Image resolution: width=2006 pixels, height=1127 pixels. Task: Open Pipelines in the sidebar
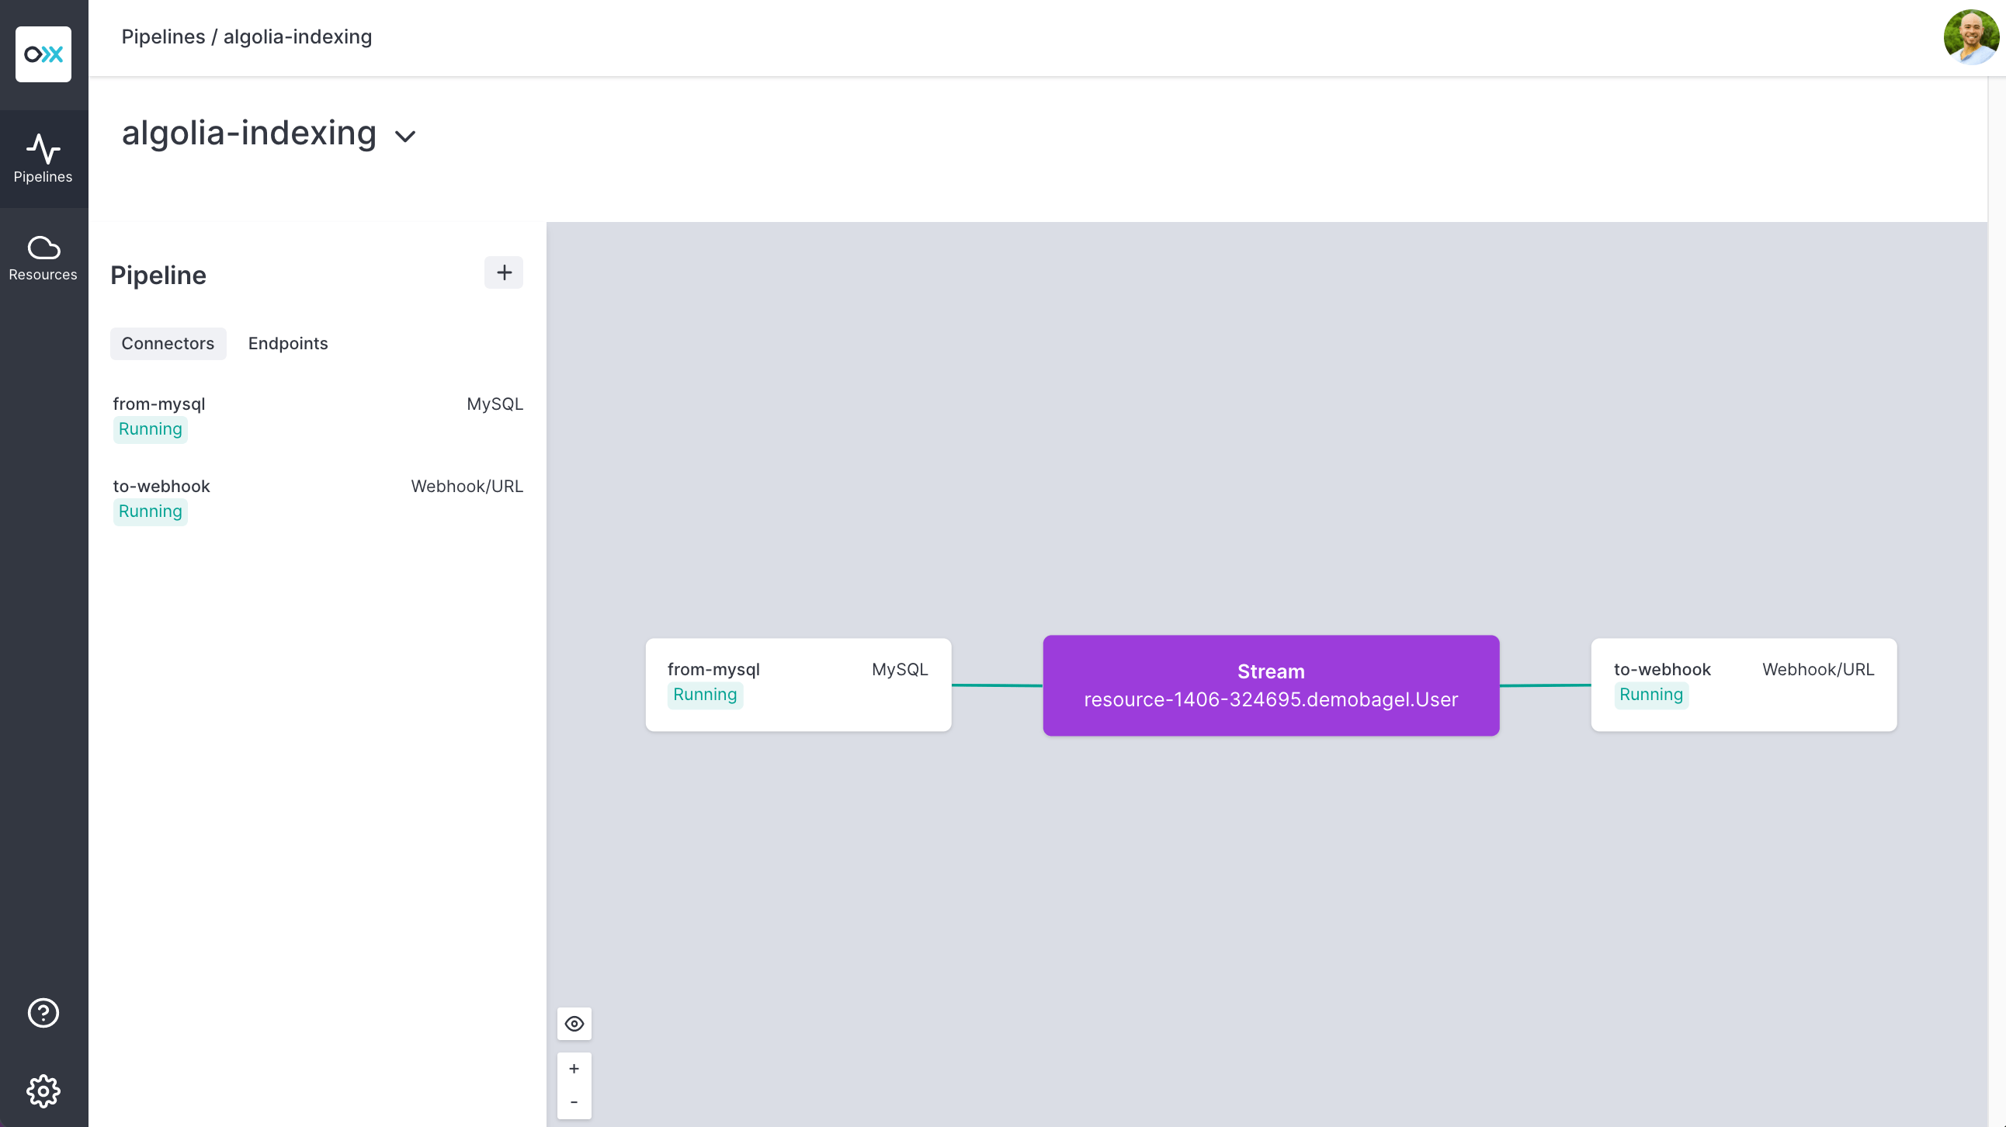[43, 159]
